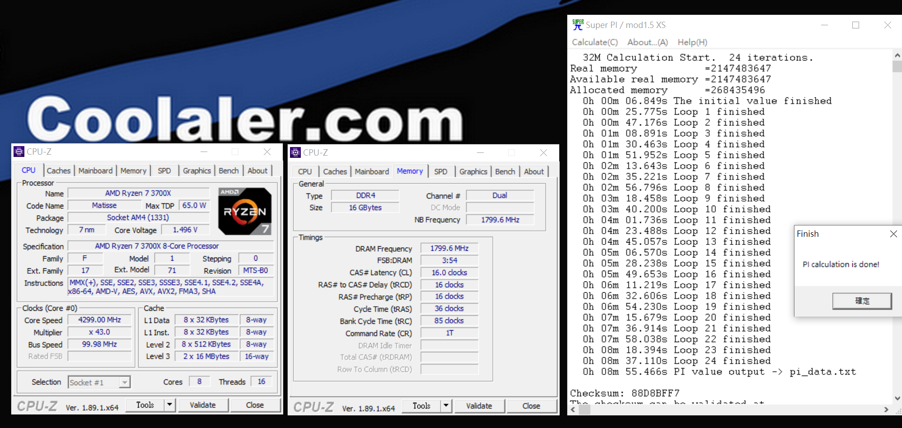Minimize the Super PI window

(x=824, y=25)
